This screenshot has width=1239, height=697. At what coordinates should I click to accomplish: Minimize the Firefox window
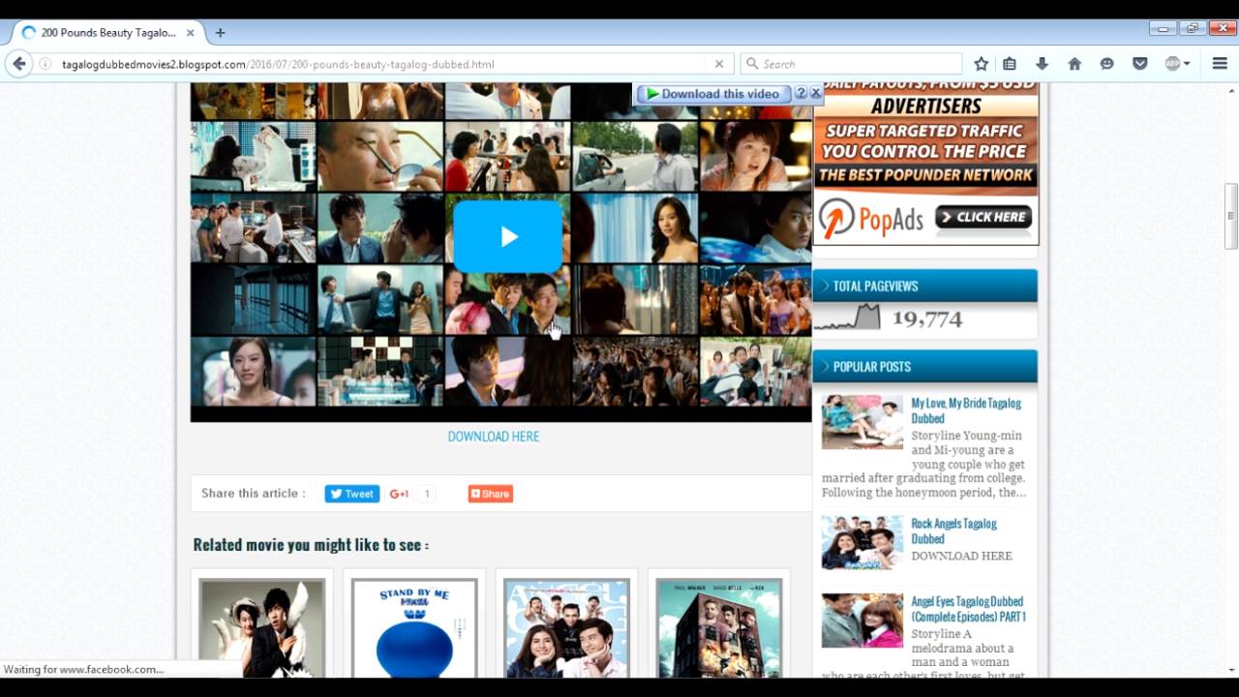coord(1163,28)
